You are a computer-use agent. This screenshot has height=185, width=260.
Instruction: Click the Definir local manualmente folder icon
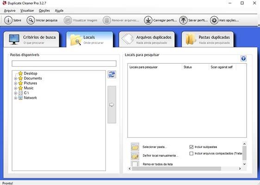tap(135, 156)
